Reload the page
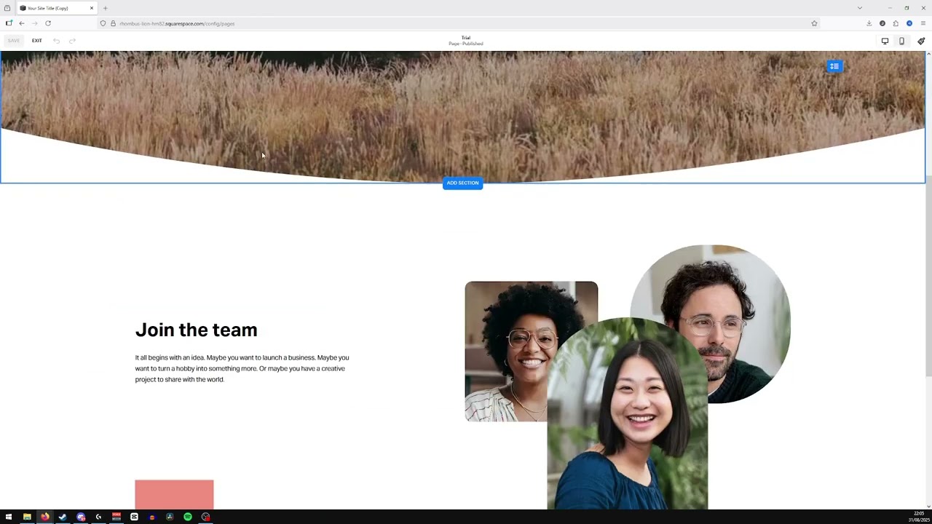The width and height of the screenshot is (932, 524). [48, 23]
